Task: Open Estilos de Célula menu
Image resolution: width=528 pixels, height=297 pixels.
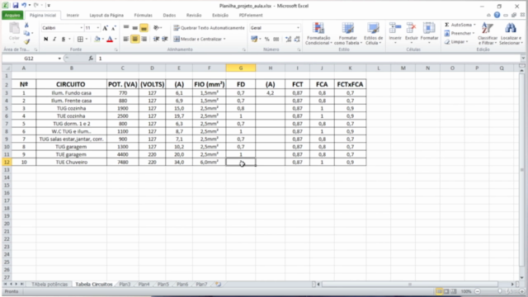Action: 373,34
